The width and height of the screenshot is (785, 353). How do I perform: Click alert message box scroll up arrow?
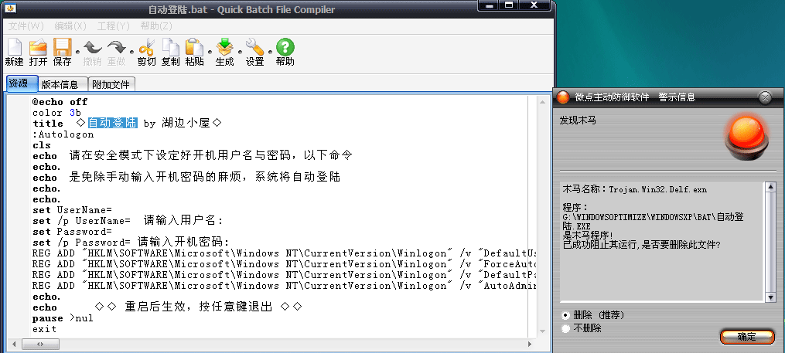(x=770, y=187)
